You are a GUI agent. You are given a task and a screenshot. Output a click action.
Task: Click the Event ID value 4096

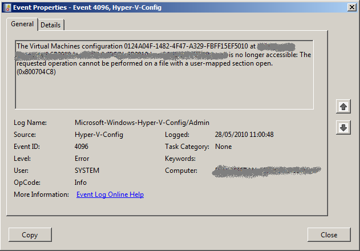point(82,147)
